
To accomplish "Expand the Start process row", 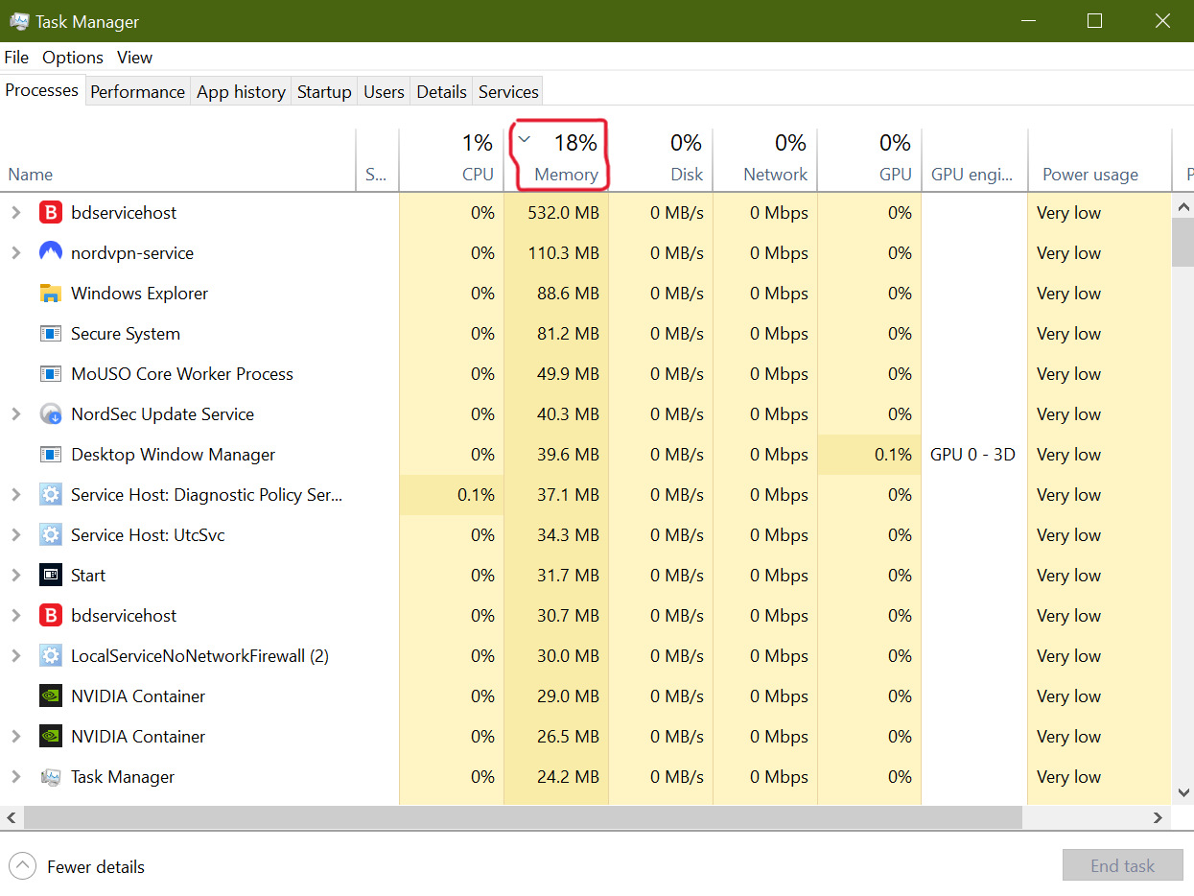I will pos(15,576).
